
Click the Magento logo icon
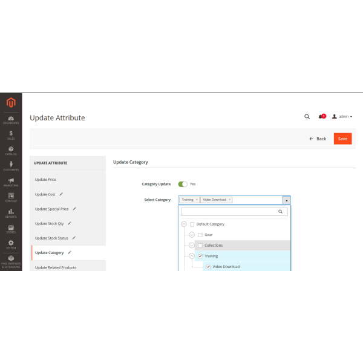tap(10, 103)
